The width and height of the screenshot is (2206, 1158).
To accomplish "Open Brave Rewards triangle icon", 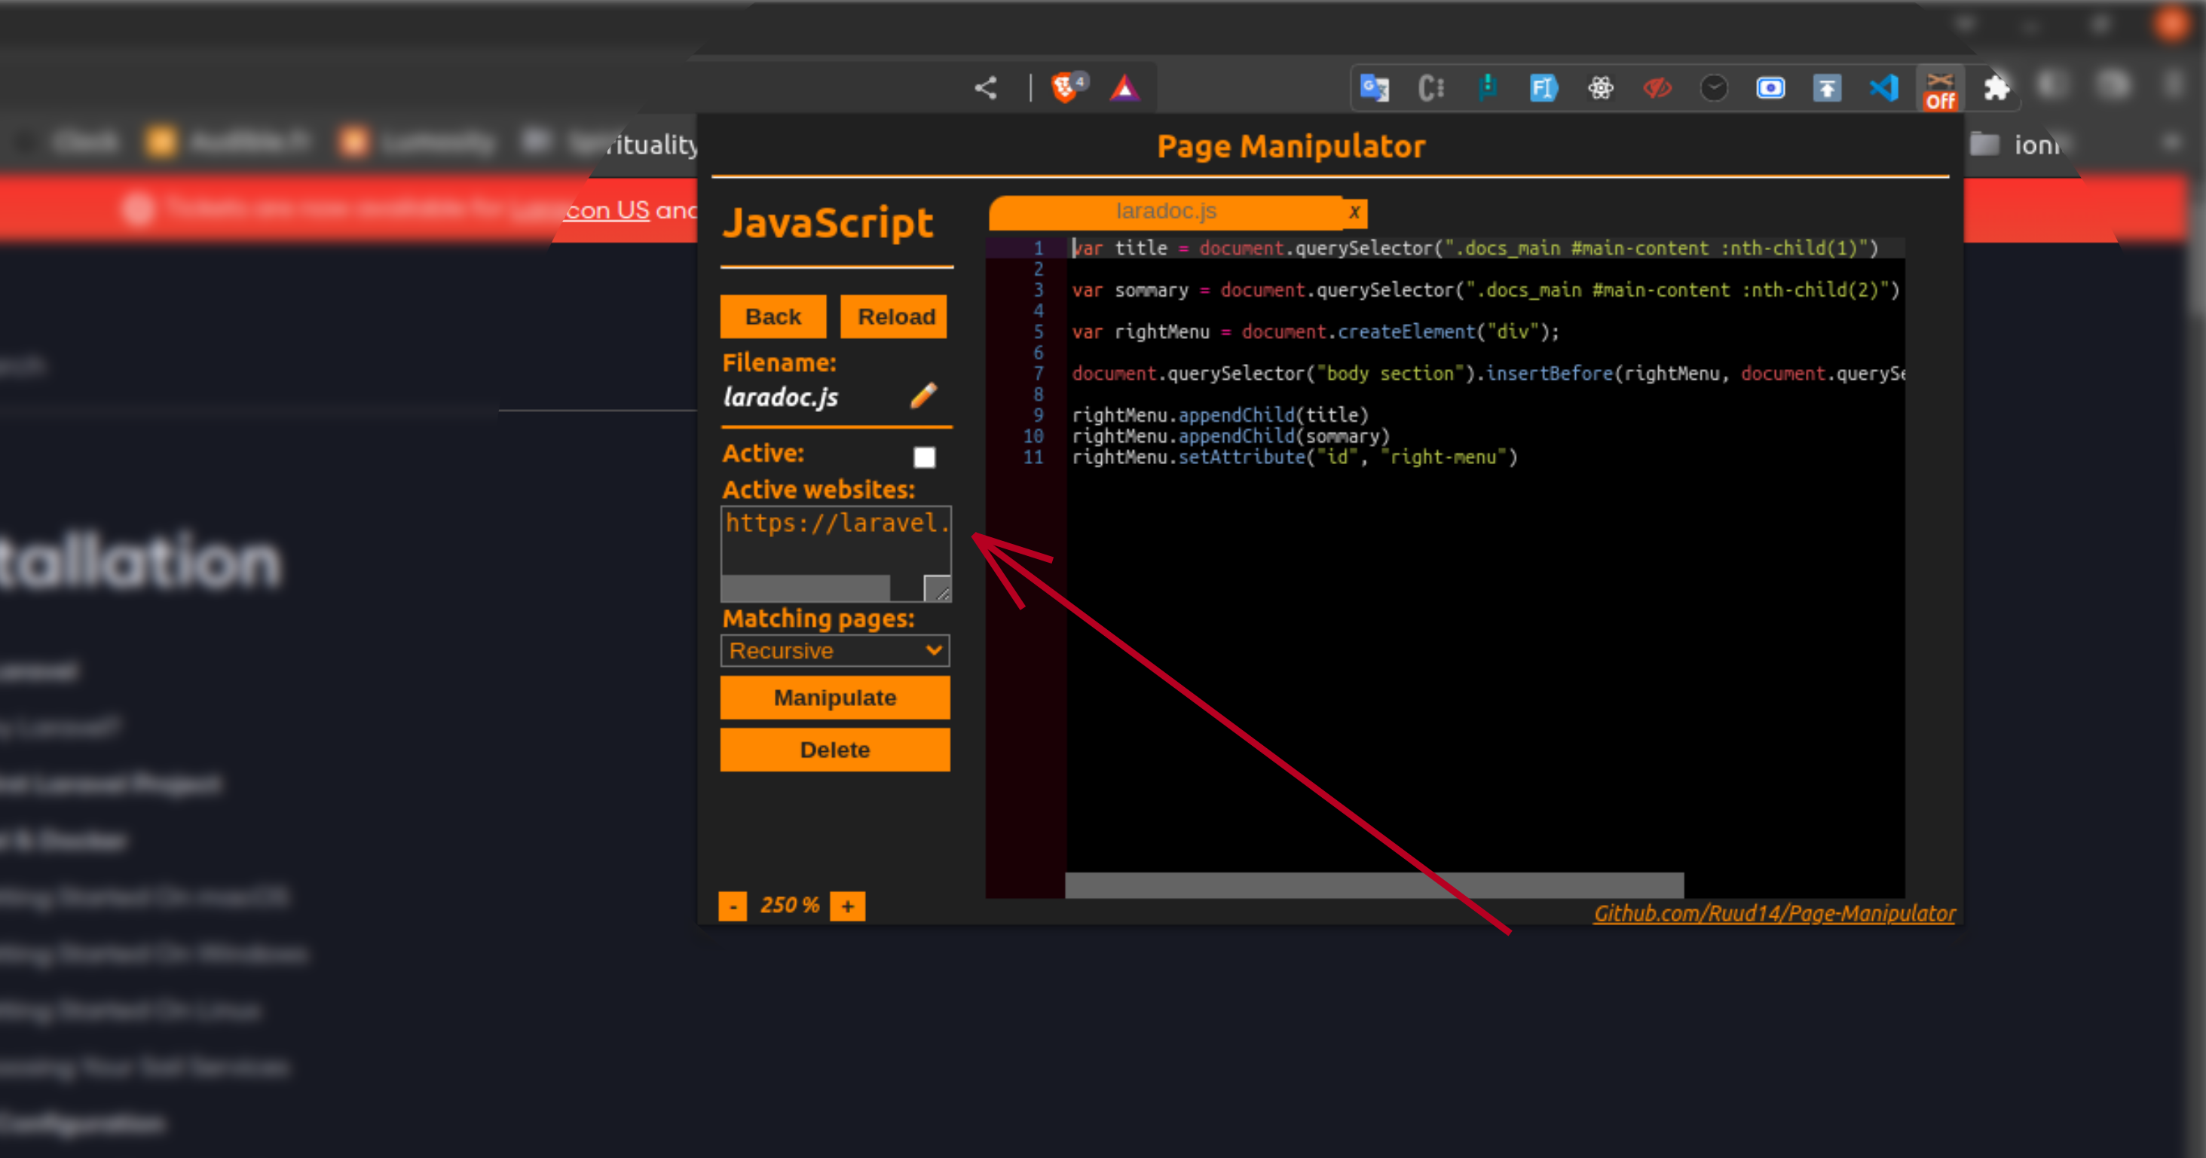I will [1124, 87].
